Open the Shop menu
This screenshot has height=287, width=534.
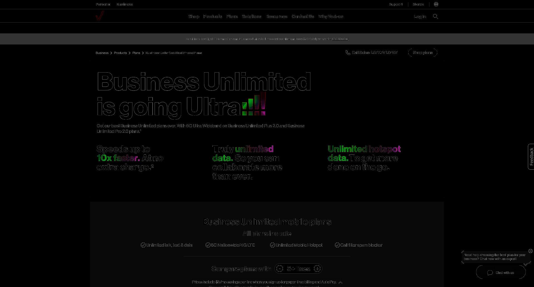[194, 16]
